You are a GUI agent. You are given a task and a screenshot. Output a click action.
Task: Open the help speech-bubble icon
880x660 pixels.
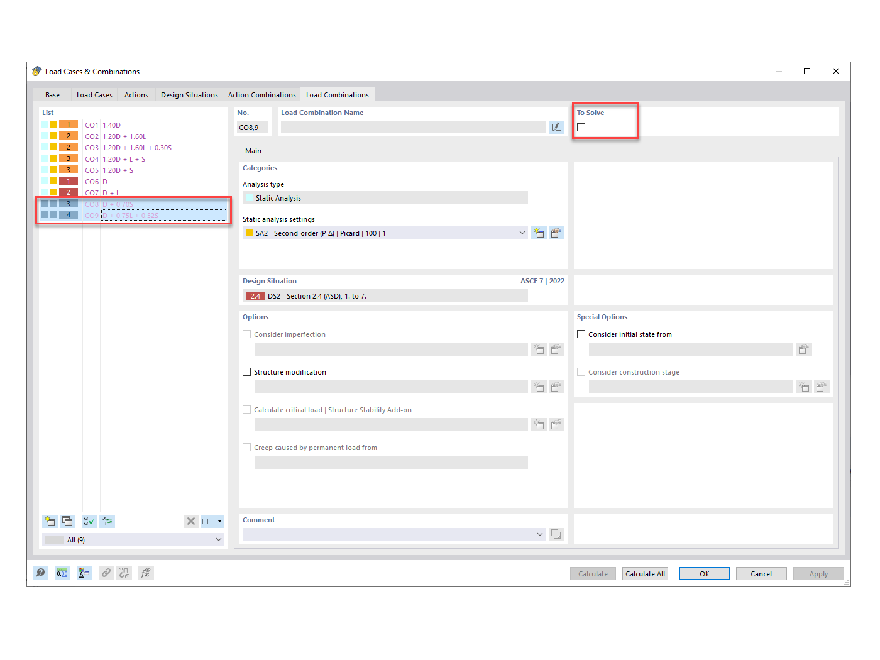[41, 573]
